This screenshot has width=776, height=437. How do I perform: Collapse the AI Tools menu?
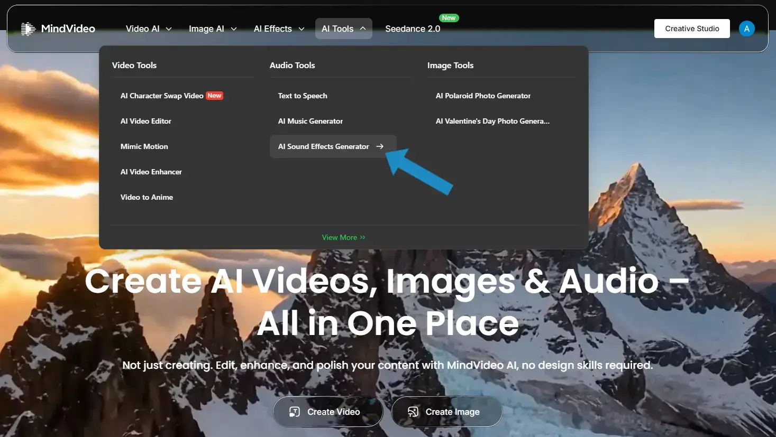343,29
